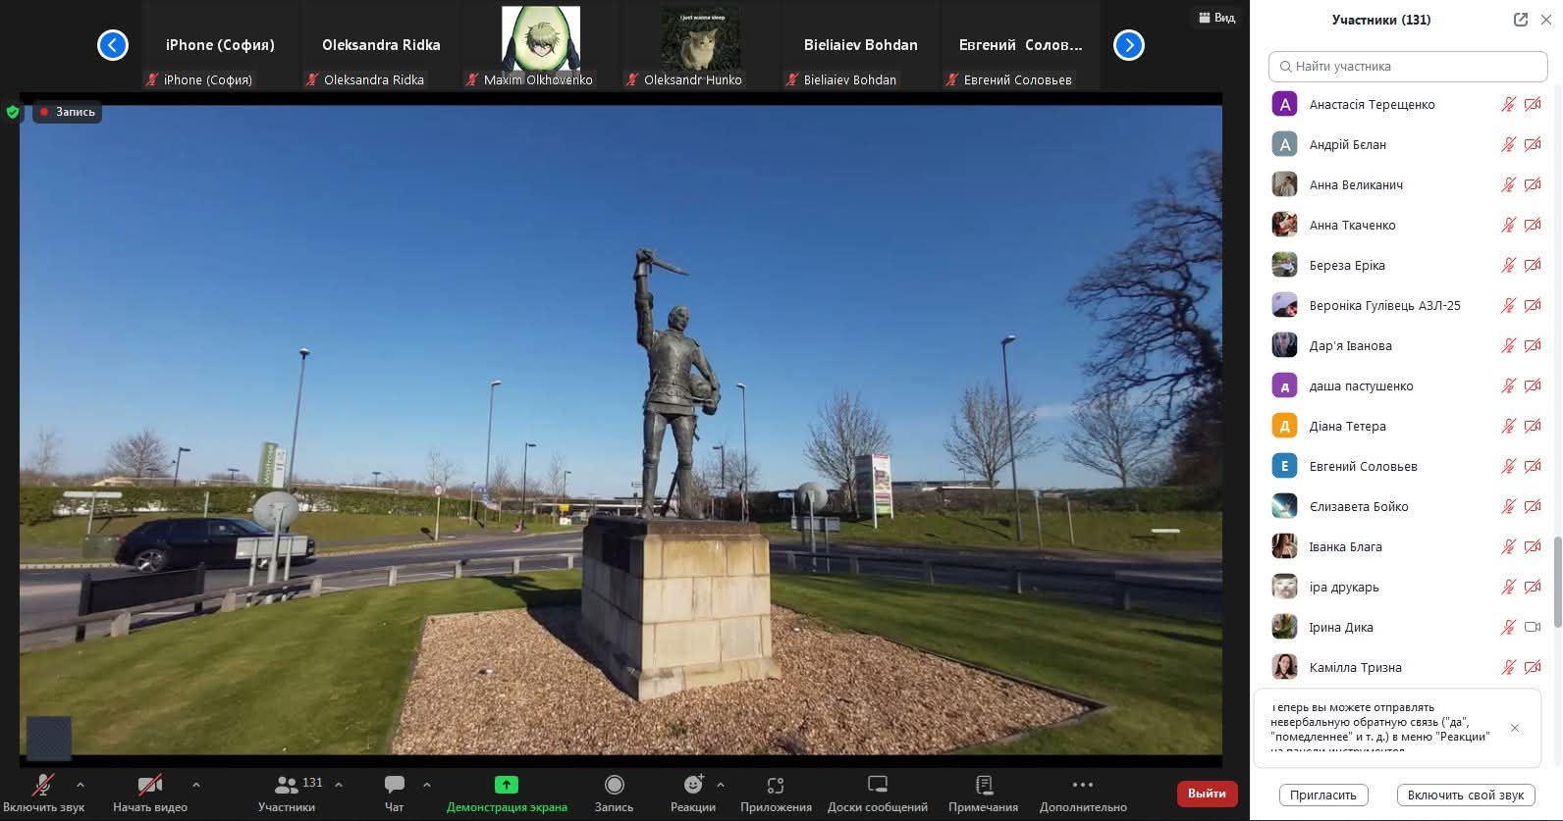Open Дополнительно more options

pos(1082,785)
